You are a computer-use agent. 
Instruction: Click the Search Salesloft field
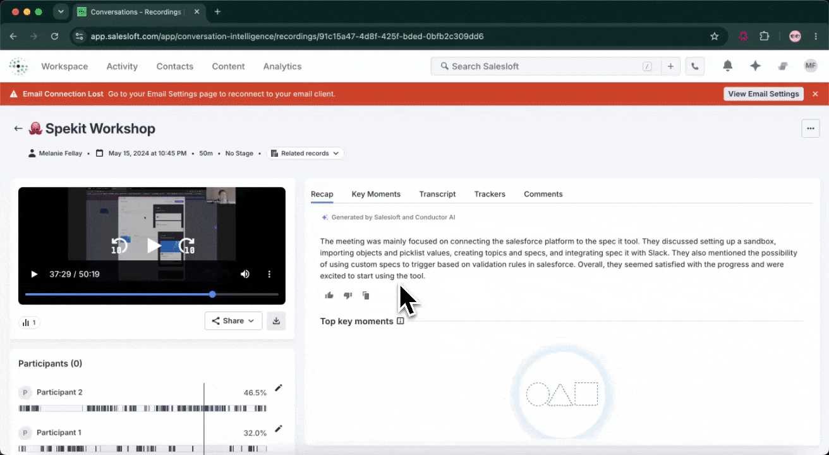[546, 66]
